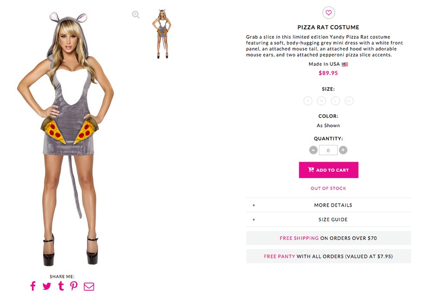This screenshot has width=423, height=295.
Task: Share on Pinterest icon
Action: pos(74,286)
